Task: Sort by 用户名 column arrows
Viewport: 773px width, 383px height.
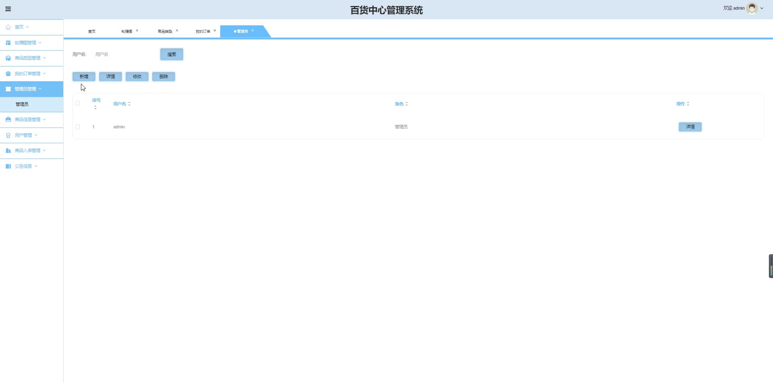Action: tap(129, 104)
